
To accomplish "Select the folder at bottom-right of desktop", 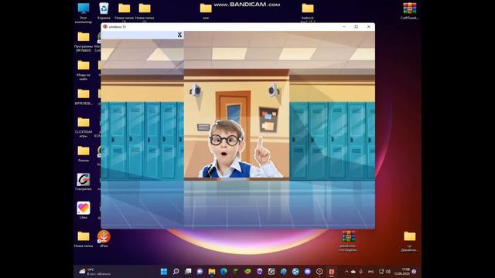I will [x=409, y=240].
